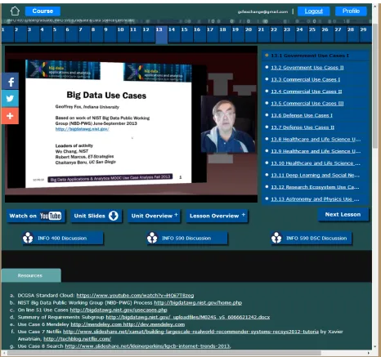Share on Twitter icon
The width and height of the screenshot is (381, 357).
point(10,98)
